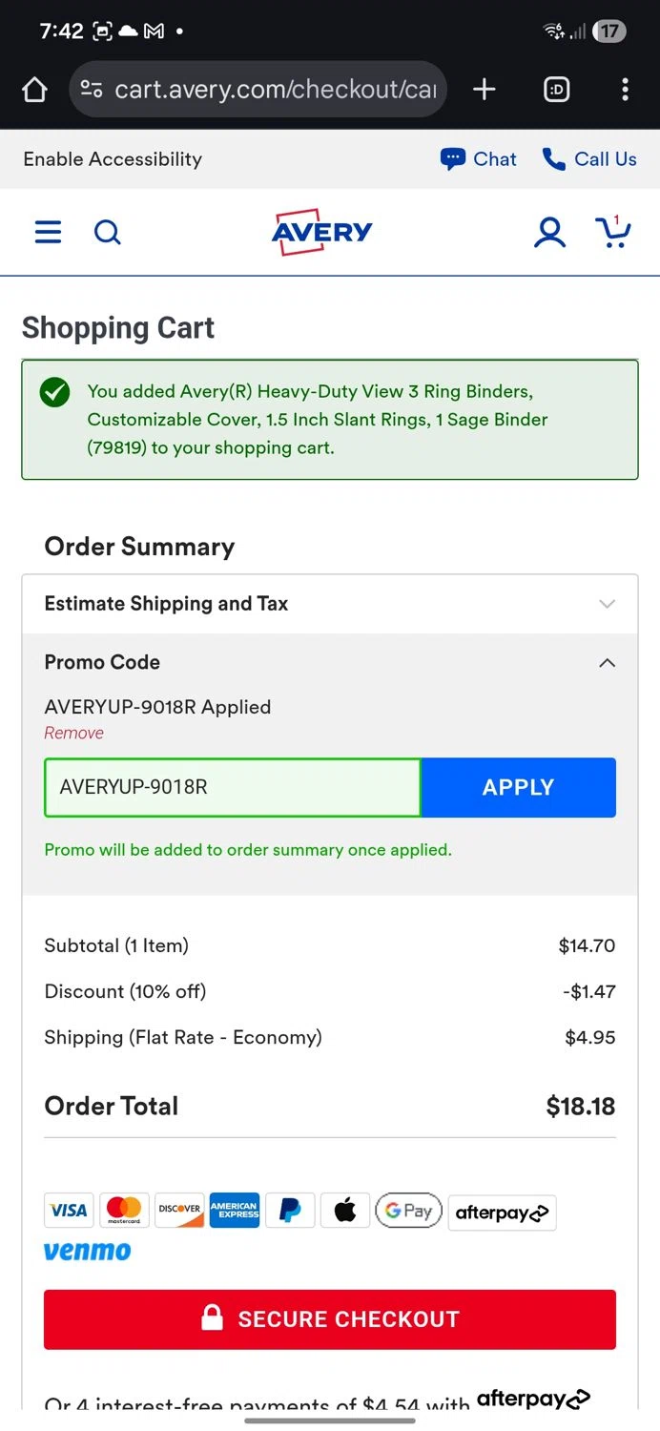
Task: Open the browser tab switcher
Action: click(x=556, y=90)
